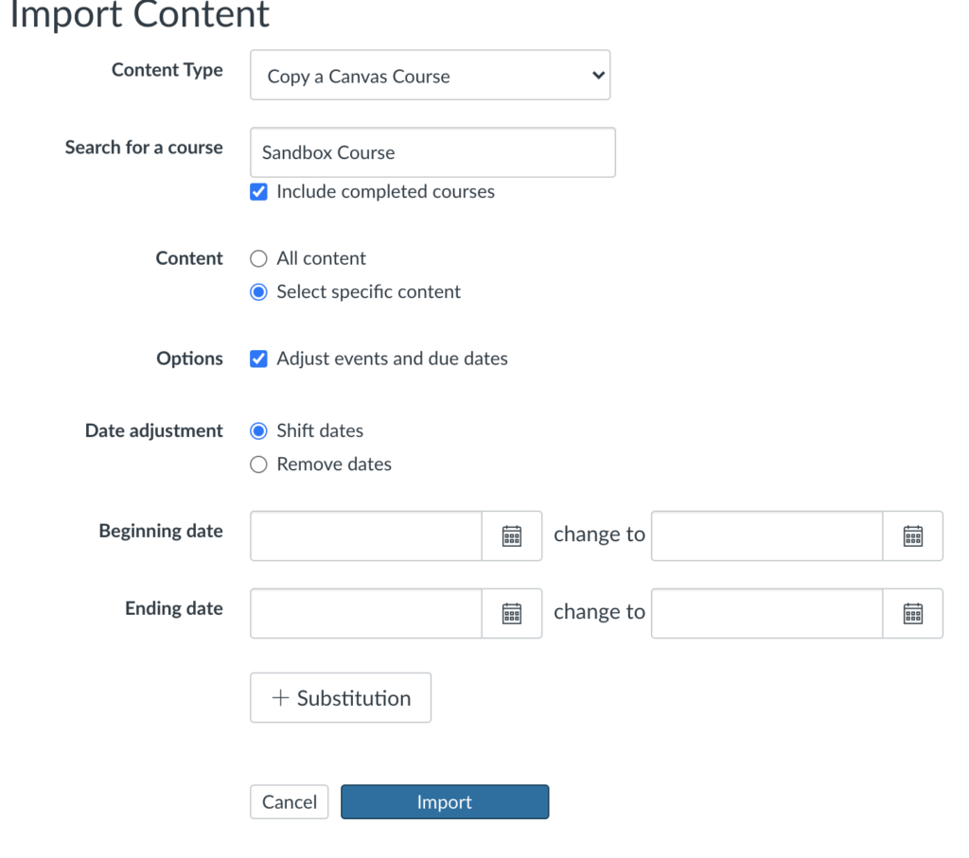
Task: Click the original Beginning date text field
Action: (366, 536)
